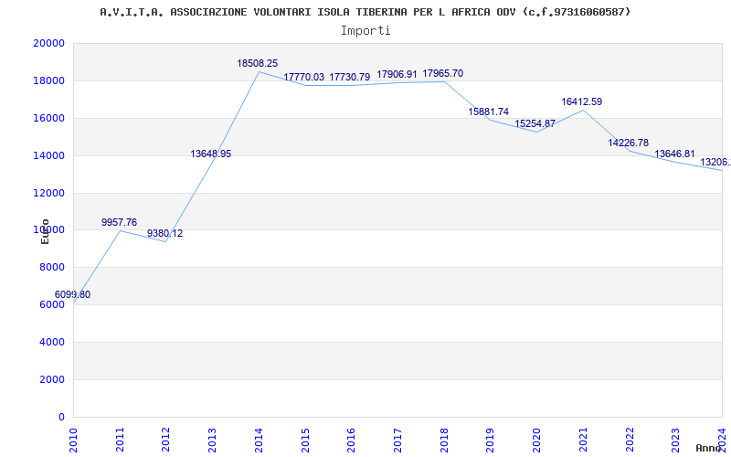Click the y-axis tick label 18000
The height and width of the screenshot is (457, 731).
[x=49, y=80]
